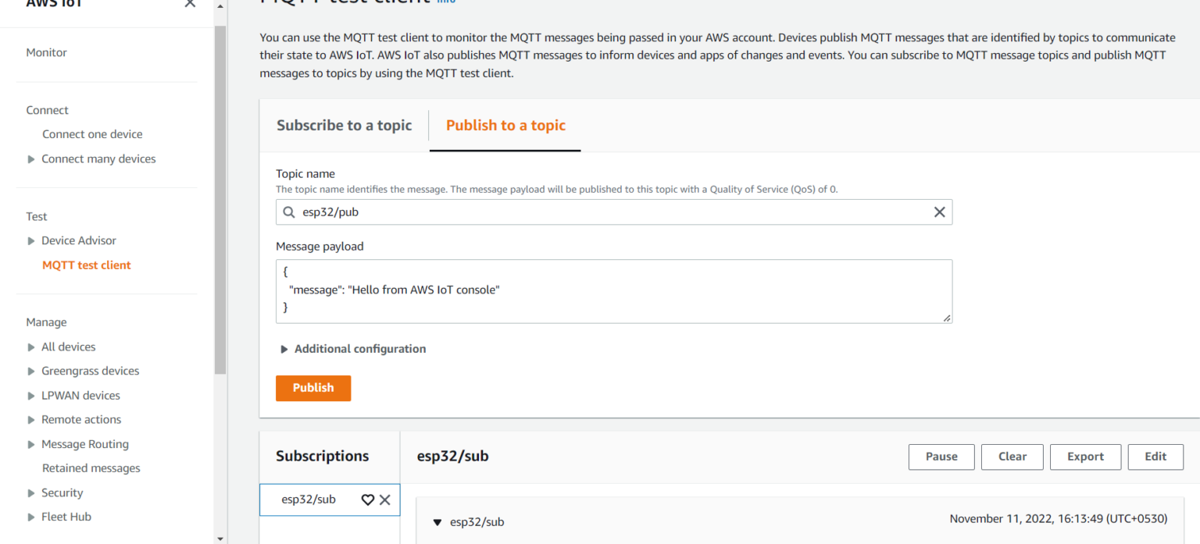
Task: Close the AWS IoT side navigation panel
Action: (x=189, y=4)
